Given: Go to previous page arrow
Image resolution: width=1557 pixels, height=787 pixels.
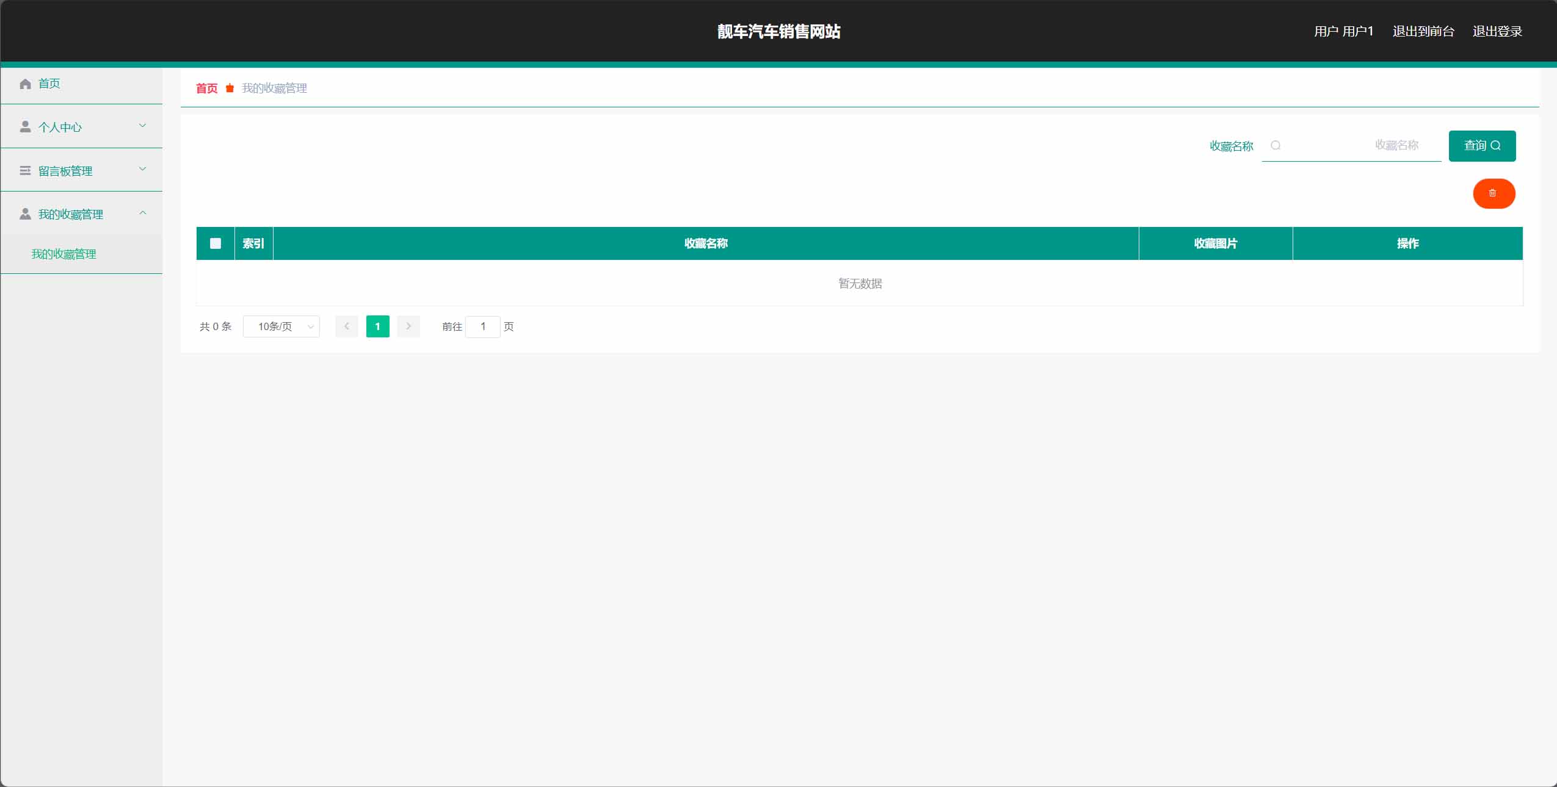Looking at the screenshot, I should (x=347, y=326).
